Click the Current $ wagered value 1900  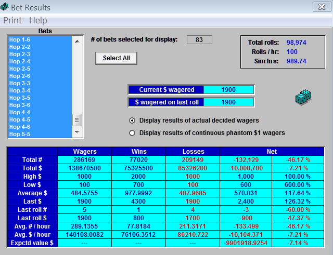228,90
